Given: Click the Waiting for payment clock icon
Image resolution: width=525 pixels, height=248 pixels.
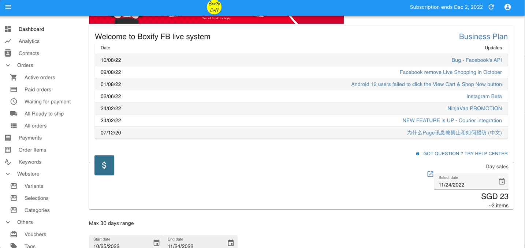Looking at the screenshot, I should click(14, 102).
